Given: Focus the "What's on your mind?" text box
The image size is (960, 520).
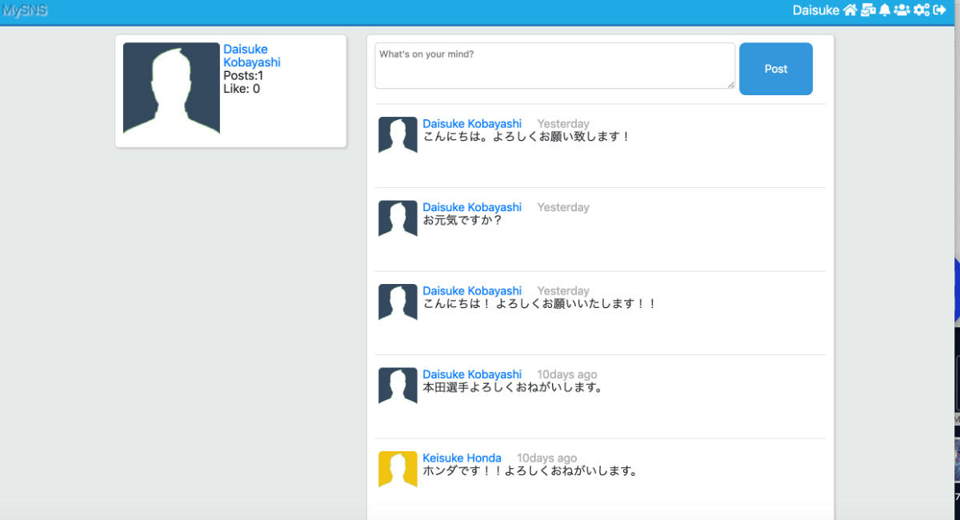Looking at the screenshot, I should pyautogui.click(x=554, y=66).
